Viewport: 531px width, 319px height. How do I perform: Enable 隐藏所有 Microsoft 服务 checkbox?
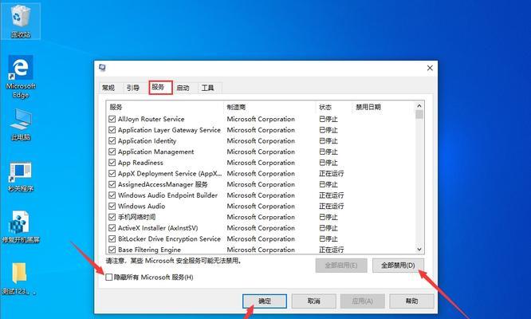[109, 278]
